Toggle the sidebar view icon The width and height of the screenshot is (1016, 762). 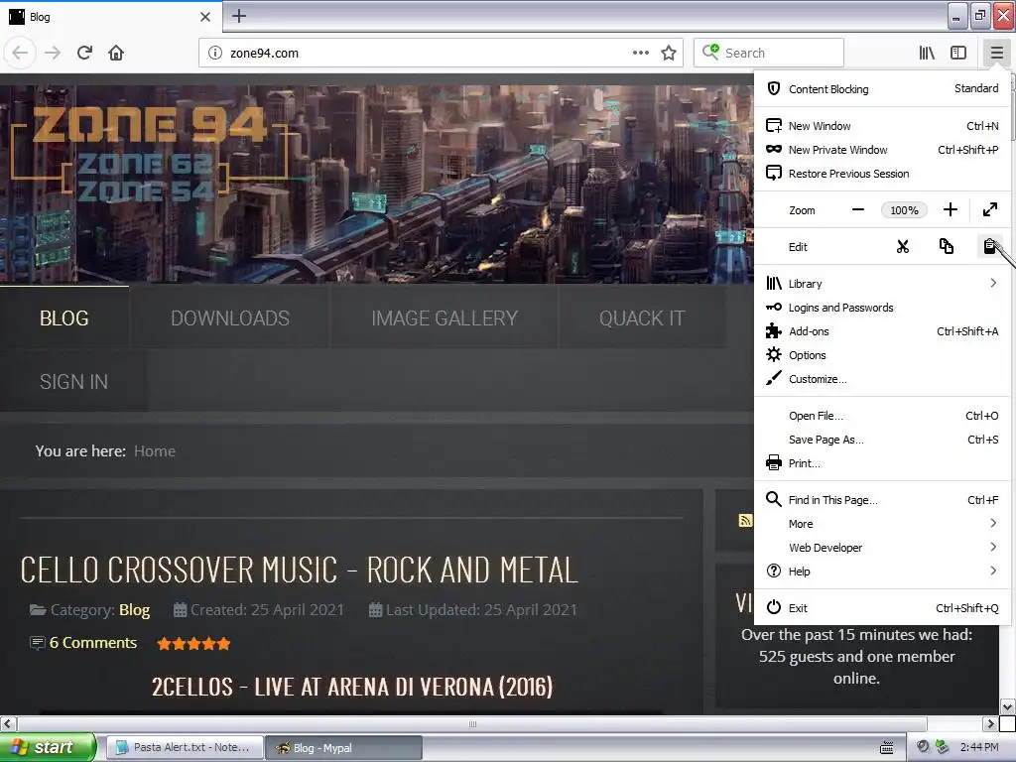958,53
